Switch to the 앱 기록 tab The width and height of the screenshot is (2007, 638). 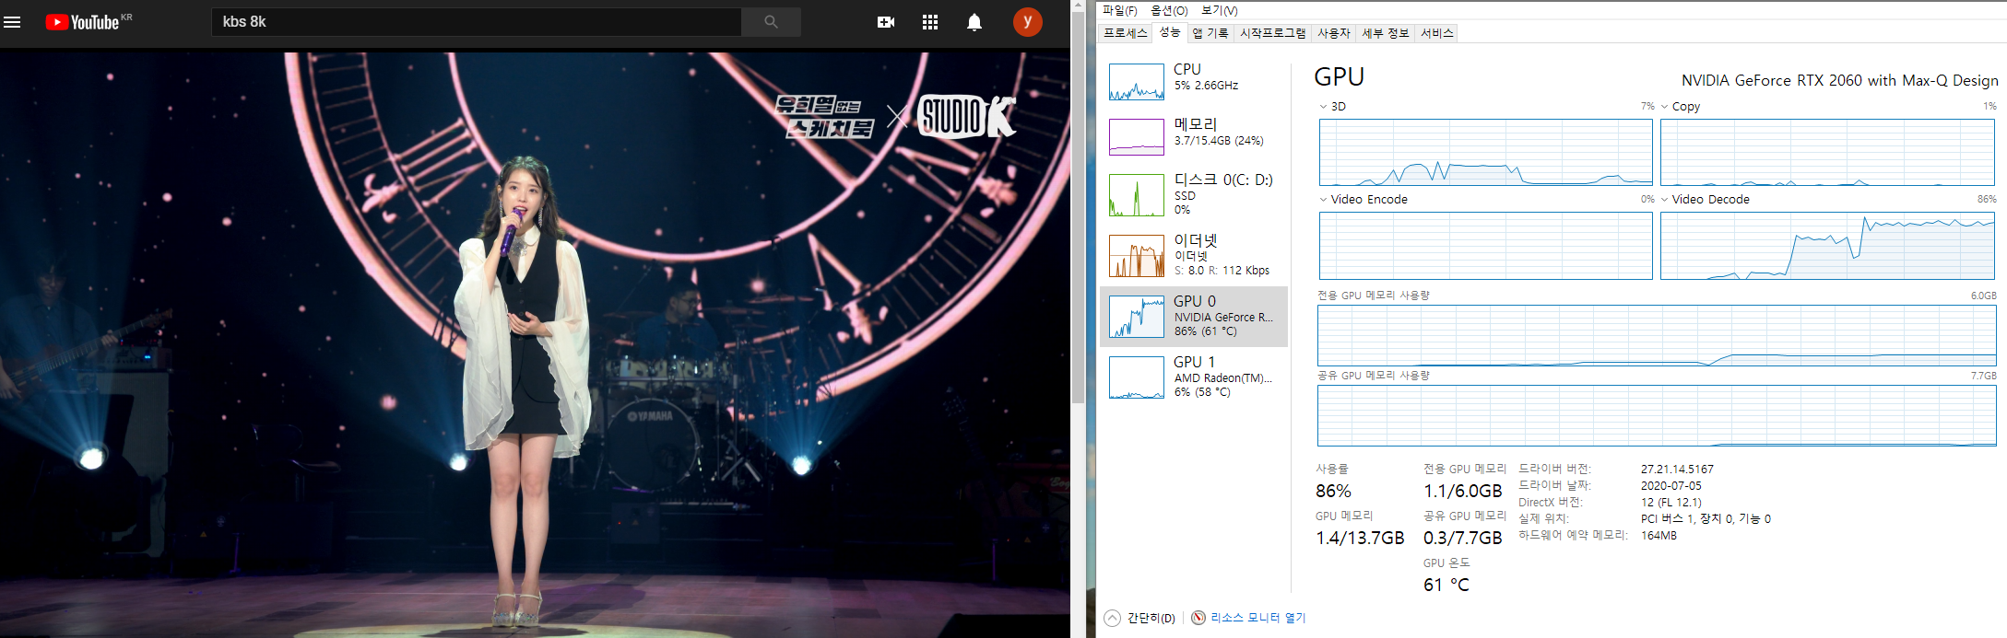point(1210,33)
